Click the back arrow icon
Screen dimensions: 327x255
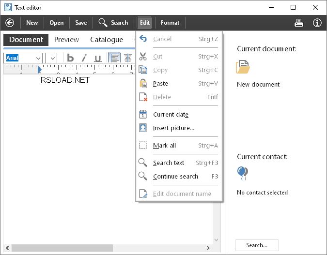click(x=10, y=23)
